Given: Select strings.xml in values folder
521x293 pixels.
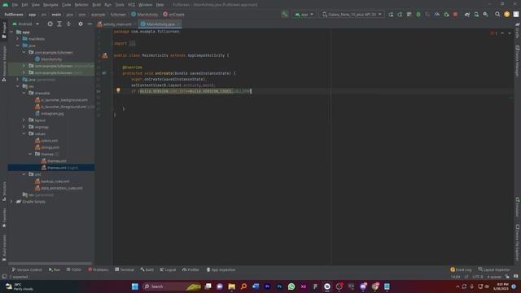Looking at the screenshot, I should tap(47, 147).
